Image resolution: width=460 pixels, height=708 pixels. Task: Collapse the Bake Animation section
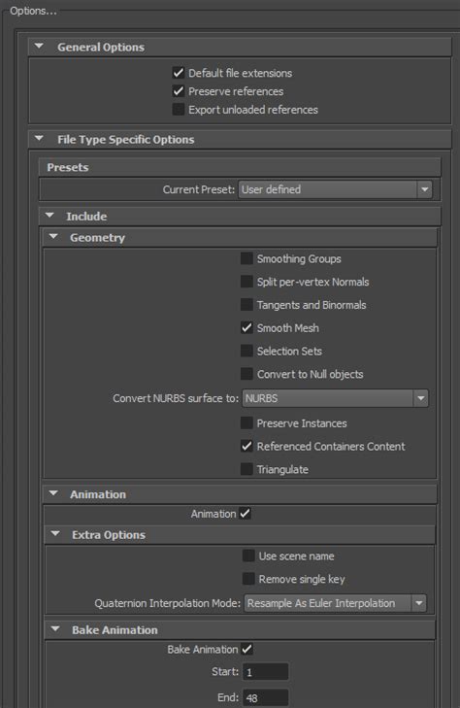[x=55, y=629]
